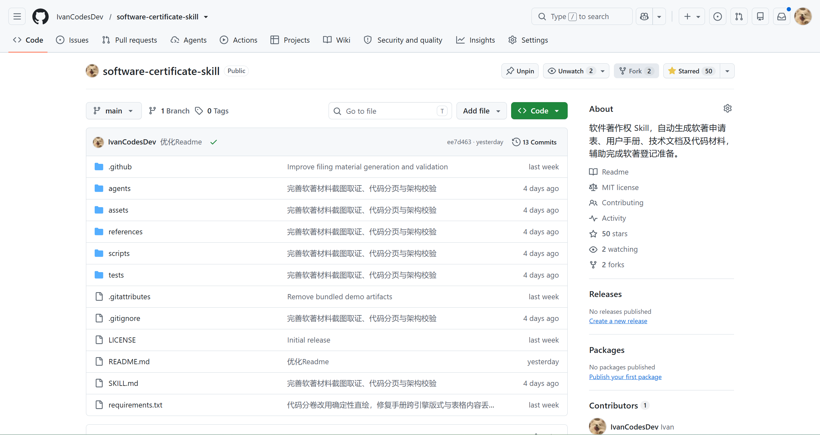The width and height of the screenshot is (820, 435).
Task: Open the Wiki tab
Action: 337,40
